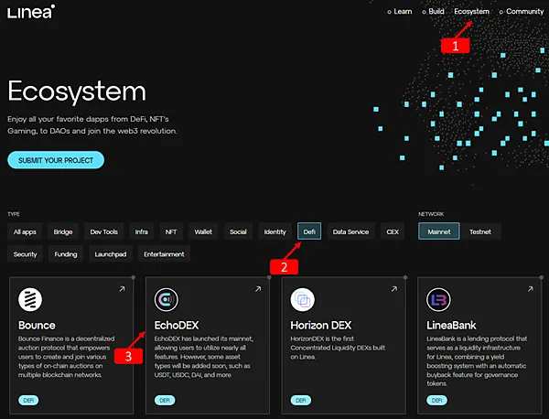
Task: Click the EchoDEX mainnet description text
Action: point(204,357)
